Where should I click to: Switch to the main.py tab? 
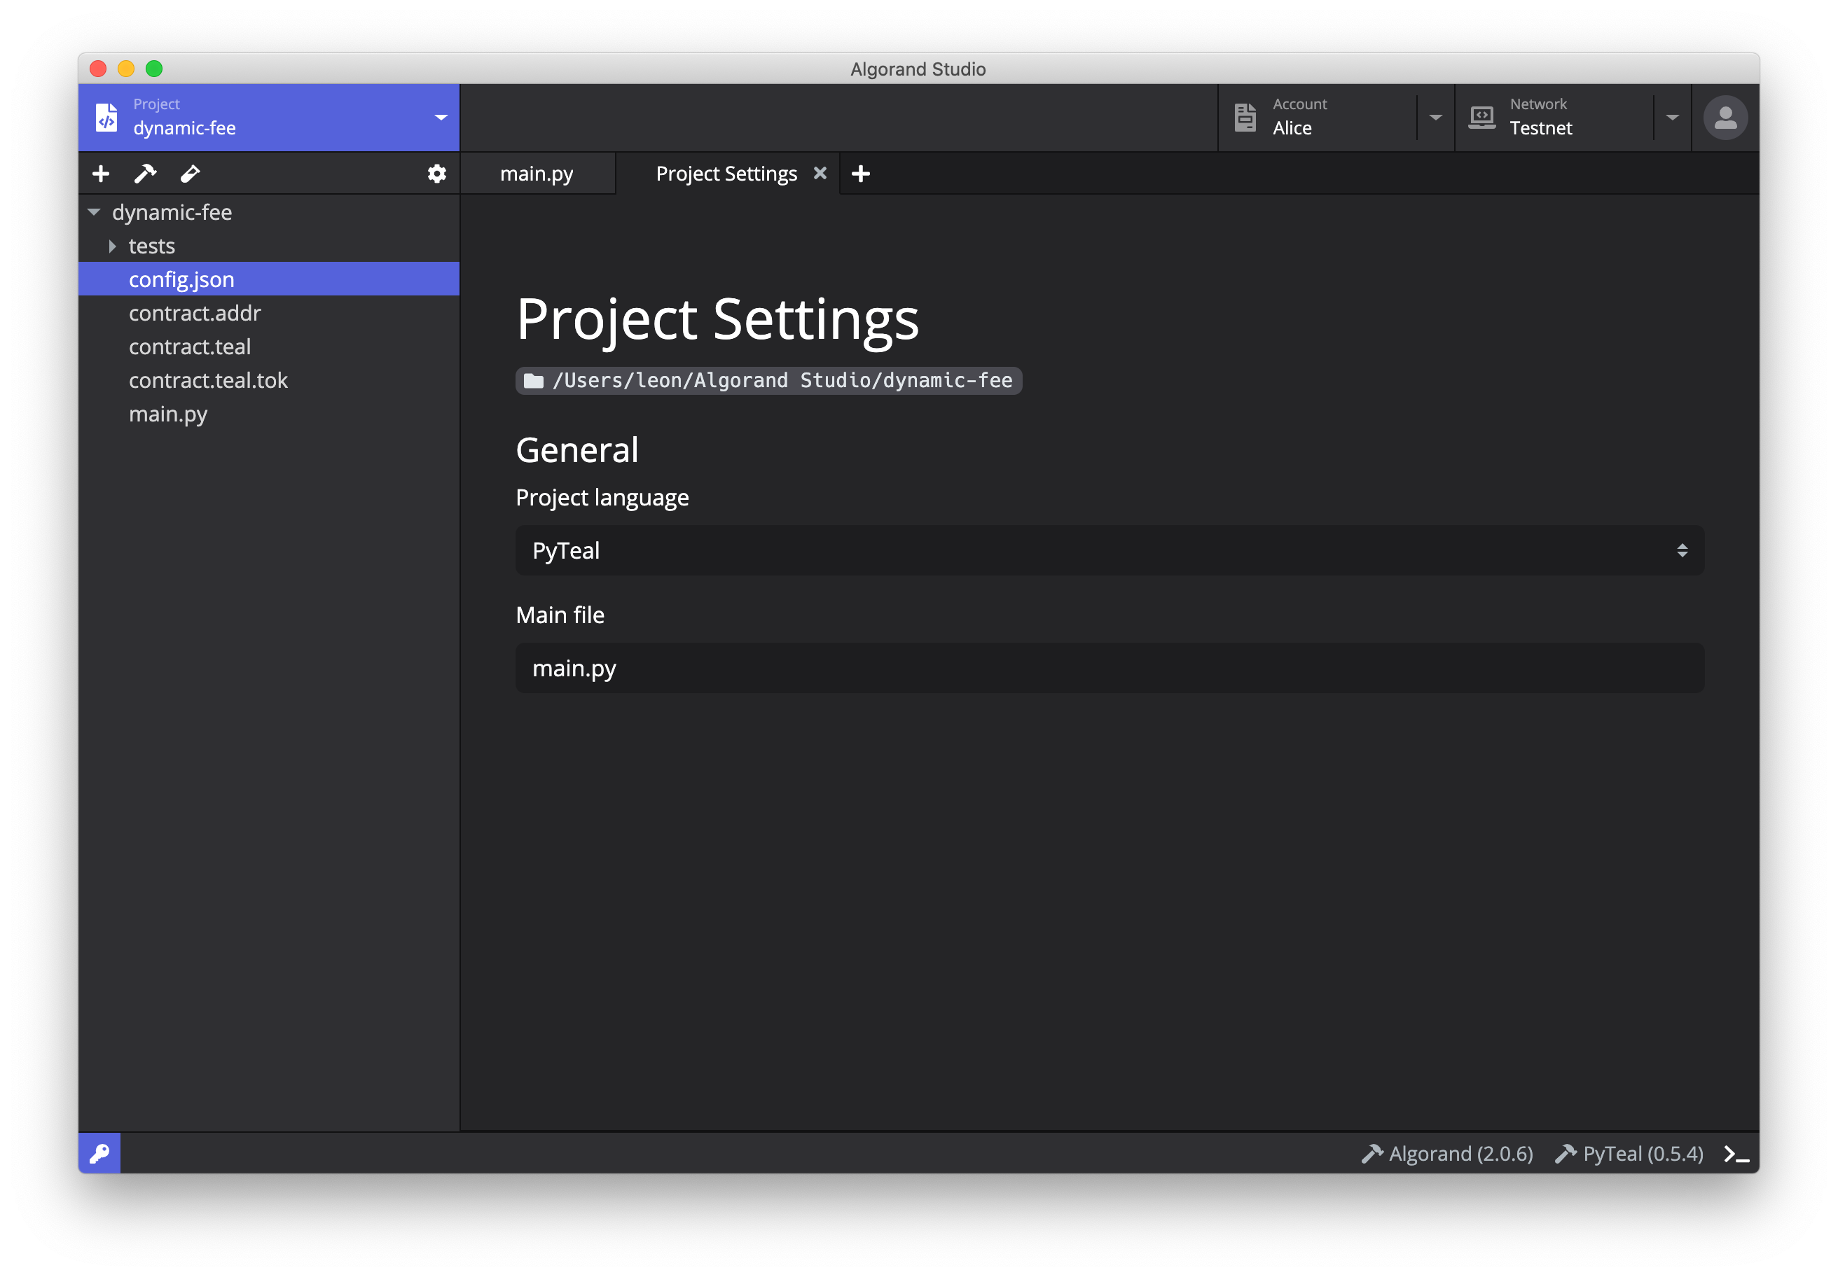(x=537, y=173)
